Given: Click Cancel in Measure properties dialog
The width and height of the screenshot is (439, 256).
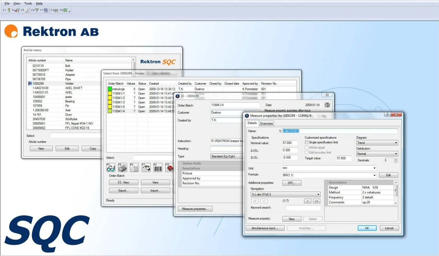Looking at the screenshot, I should [x=389, y=228].
